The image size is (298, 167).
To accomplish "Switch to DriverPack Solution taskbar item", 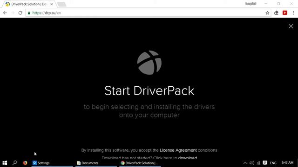I will pyautogui.click(x=140, y=163).
